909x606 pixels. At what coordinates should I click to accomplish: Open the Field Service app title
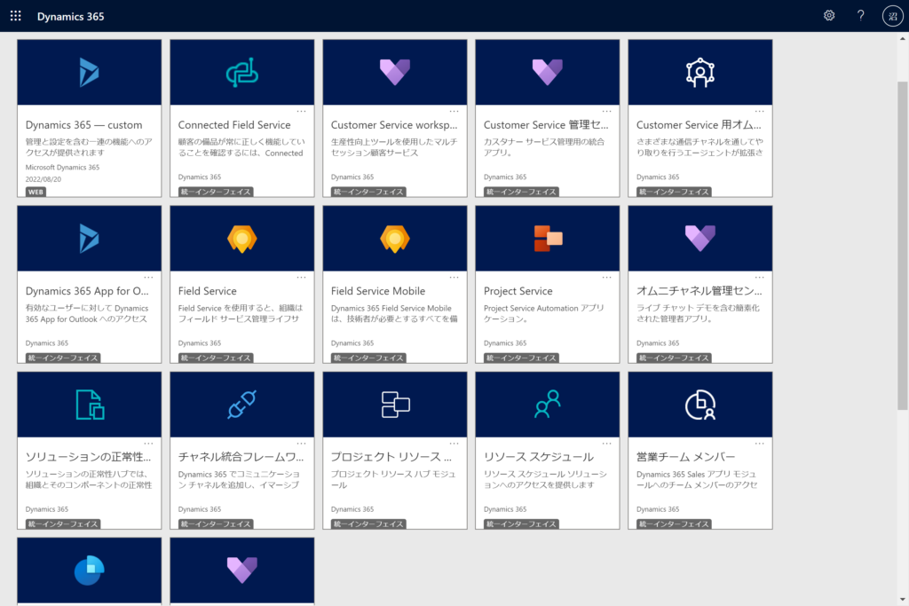pos(207,291)
